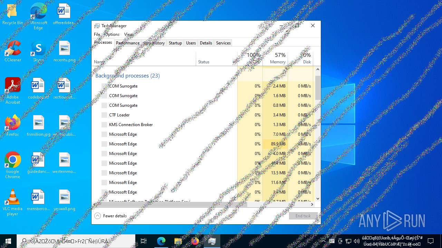Select COM Surrogate row using 1.6 MB
The width and height of the screenshot is (442, 248).
(x=202, y=96)
